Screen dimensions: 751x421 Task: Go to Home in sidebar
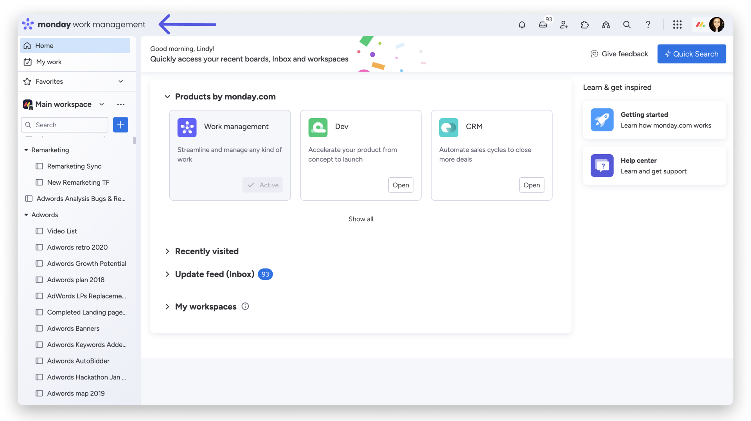click(x=75, y=45)
